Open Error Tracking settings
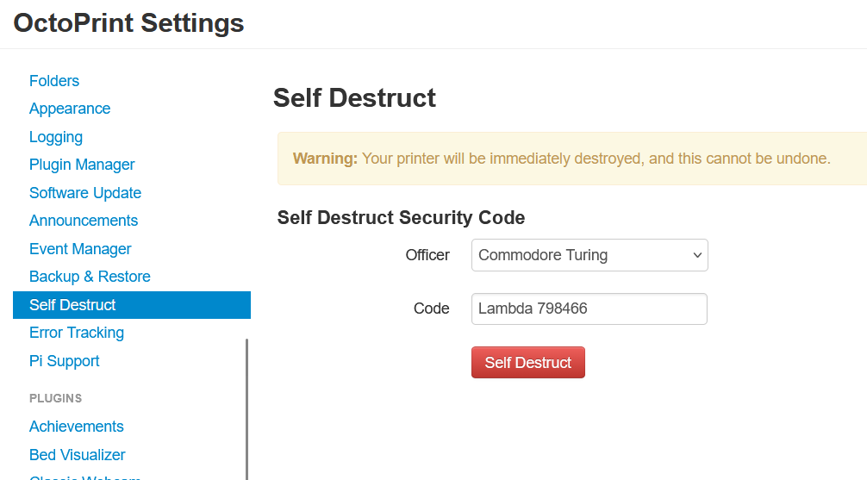Screen dimensions: 867x480 click(77, 333)
